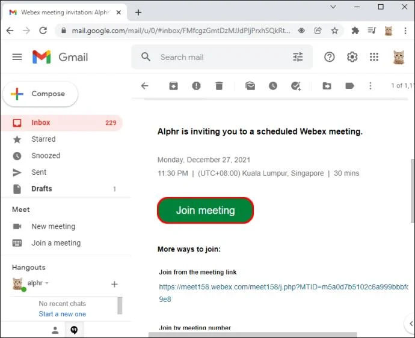This screenshot has height=338, width=415.
Task: Open Chrome media control icon
Action: click(372, 31)
